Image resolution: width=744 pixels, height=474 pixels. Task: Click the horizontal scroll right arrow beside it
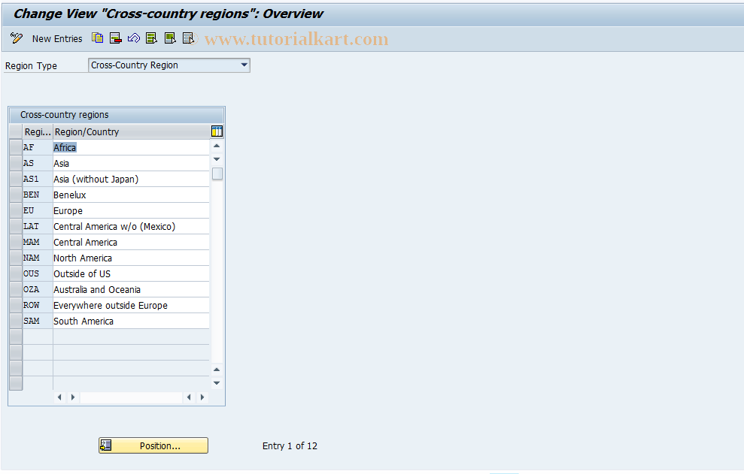pos(73,397)
